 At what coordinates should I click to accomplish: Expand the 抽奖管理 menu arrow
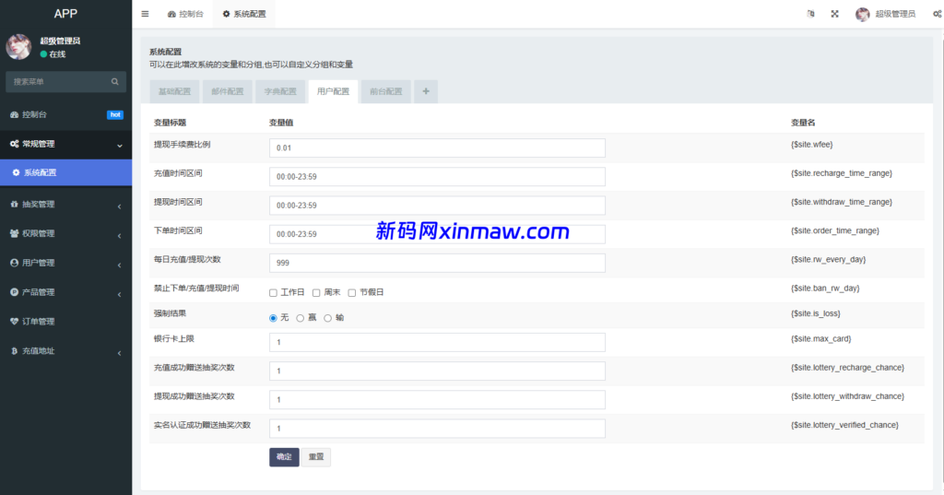119,206
